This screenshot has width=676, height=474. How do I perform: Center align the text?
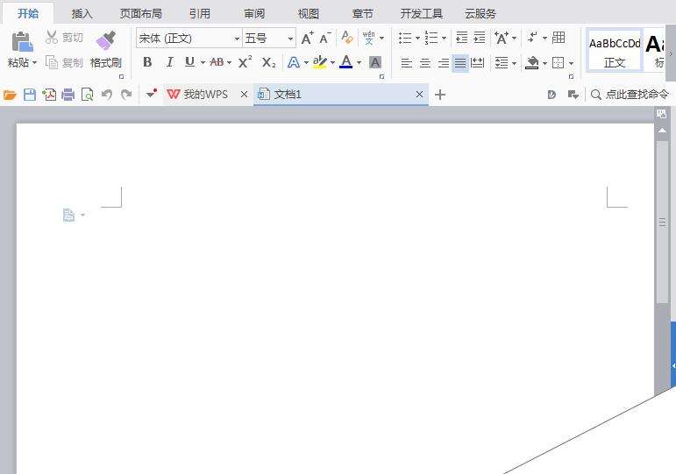pos(425,63)
